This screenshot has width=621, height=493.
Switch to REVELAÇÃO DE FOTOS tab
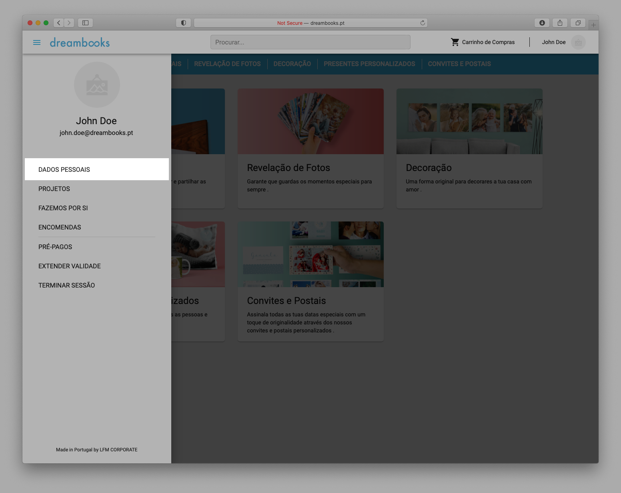coord(227,64)
